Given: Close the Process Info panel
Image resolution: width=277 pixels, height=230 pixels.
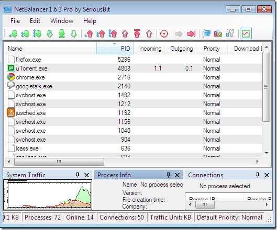Looking at the screenshot, I should [x=177, y=175].
